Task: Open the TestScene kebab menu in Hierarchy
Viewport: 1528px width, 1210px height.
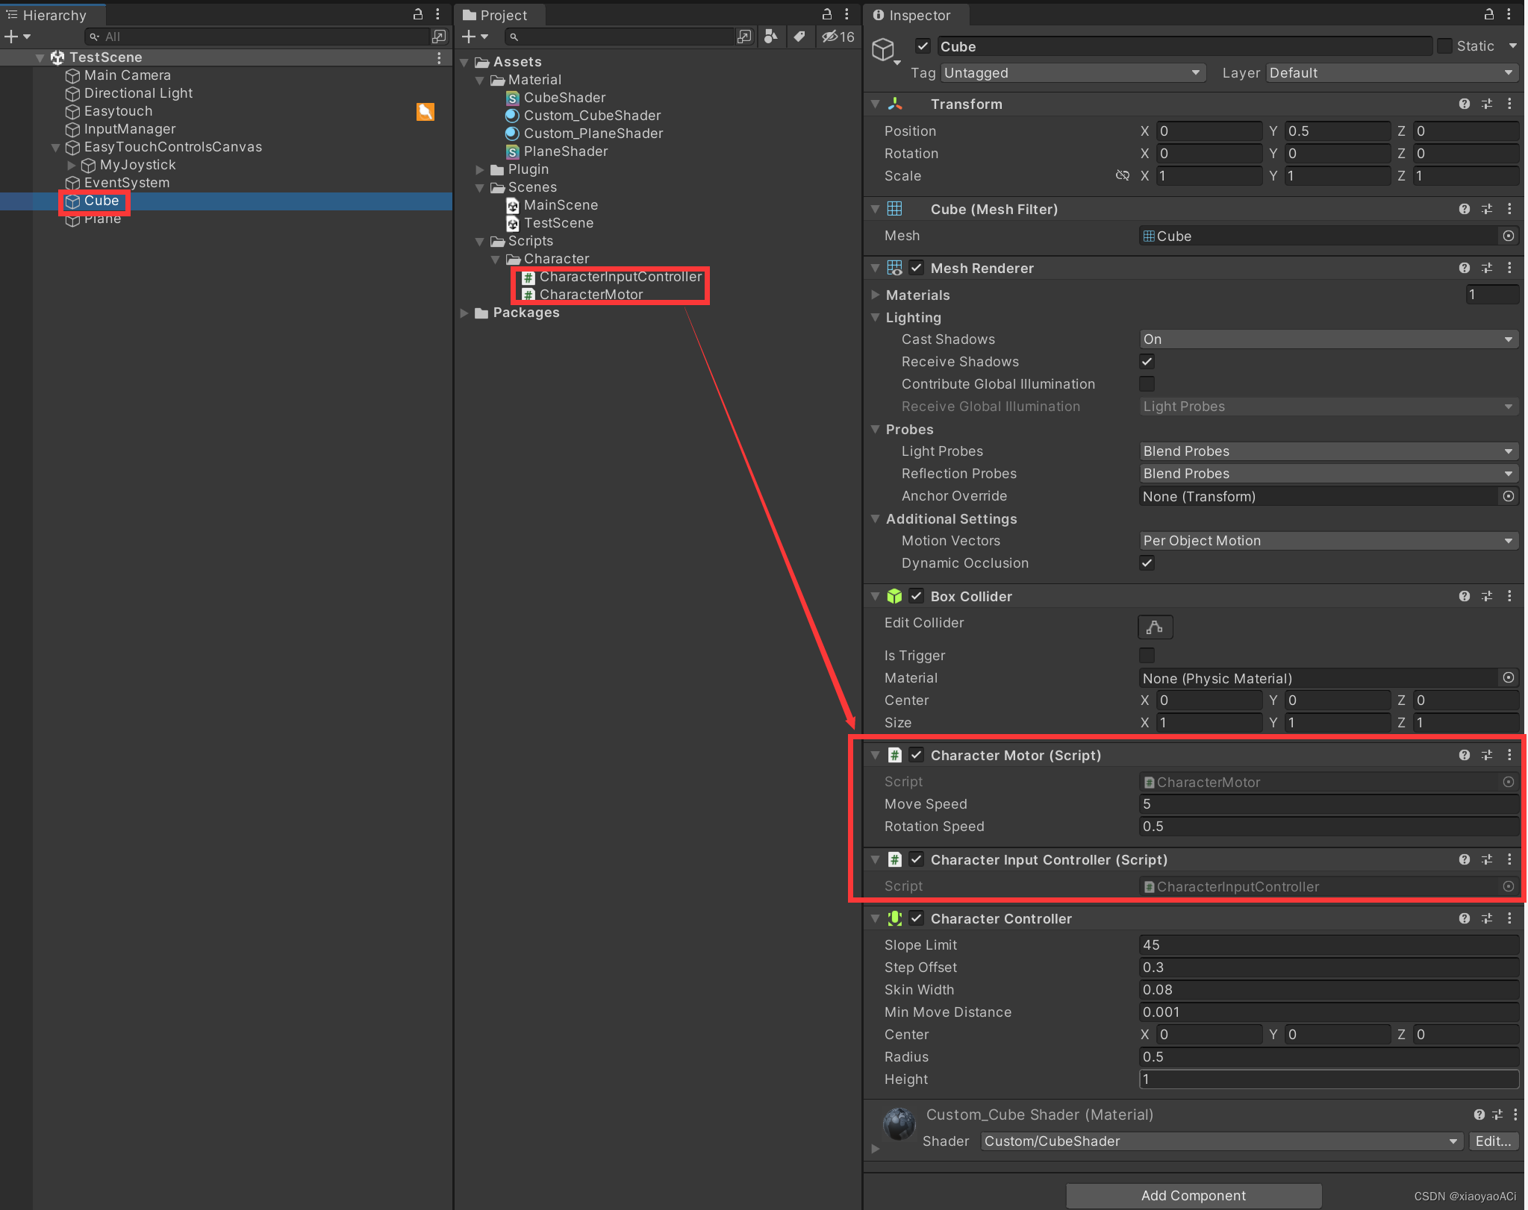Action: tap(439, 57)
